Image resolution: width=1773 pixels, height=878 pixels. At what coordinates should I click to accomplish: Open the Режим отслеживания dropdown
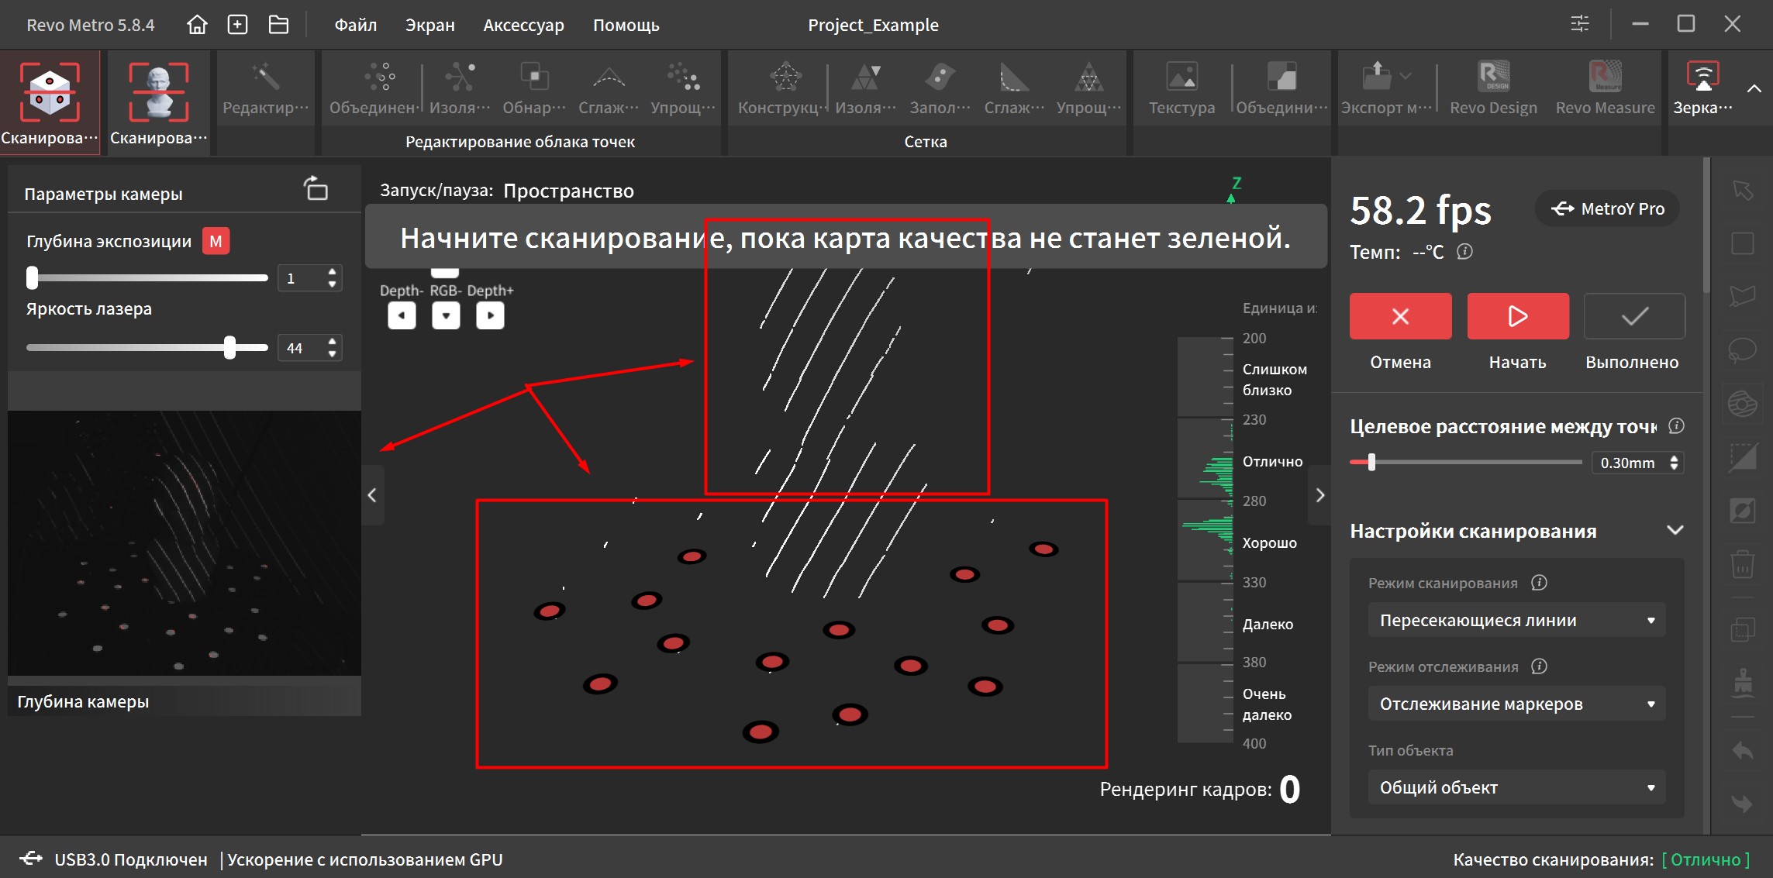[x=1516, y=704]
